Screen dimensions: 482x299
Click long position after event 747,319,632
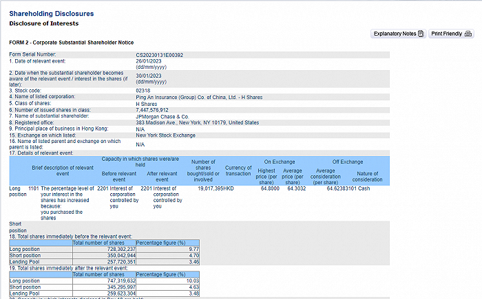[121, 281]
